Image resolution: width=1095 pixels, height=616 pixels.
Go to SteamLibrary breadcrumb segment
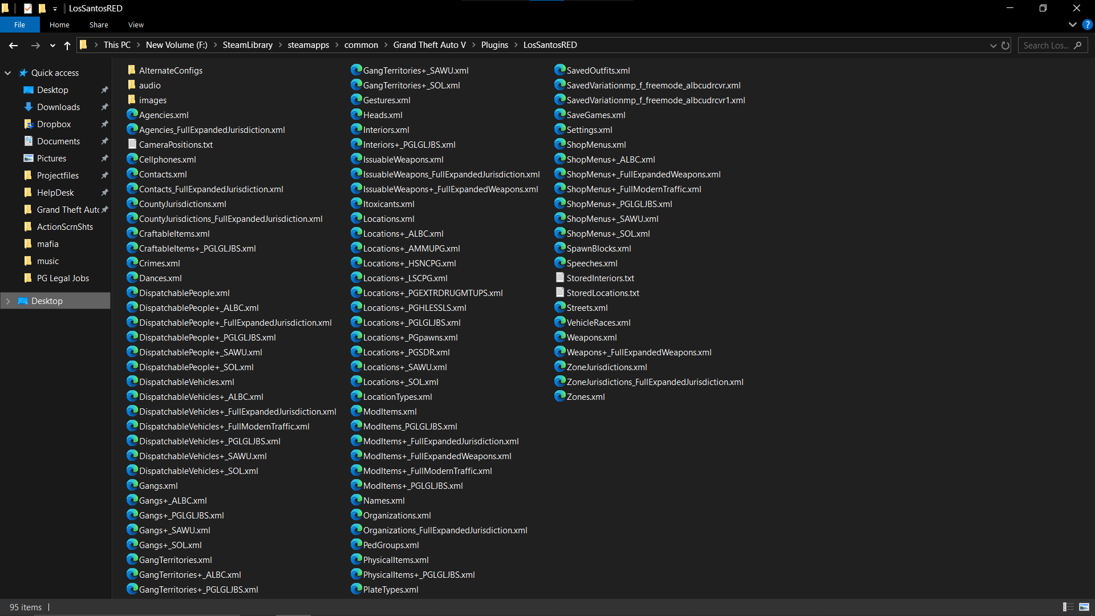pyautogui.click(x=247, y=45)
